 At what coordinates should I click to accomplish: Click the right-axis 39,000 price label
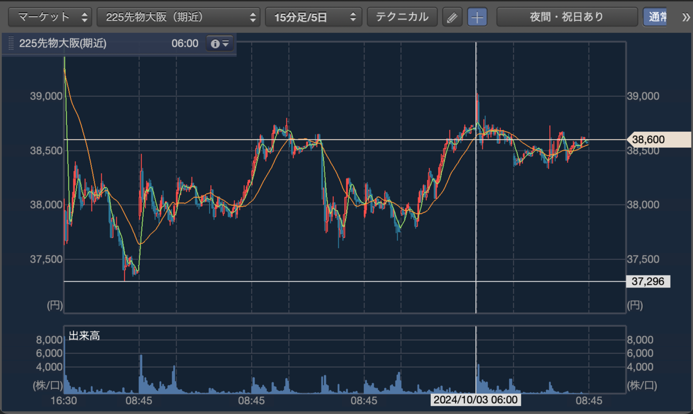(x=643, y=96)
